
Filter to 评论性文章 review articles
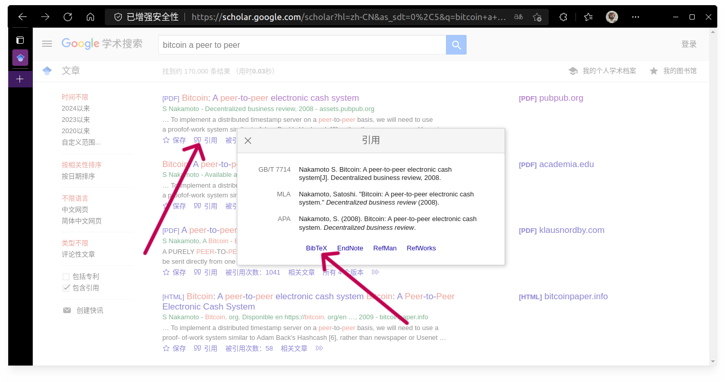(78, 254)
